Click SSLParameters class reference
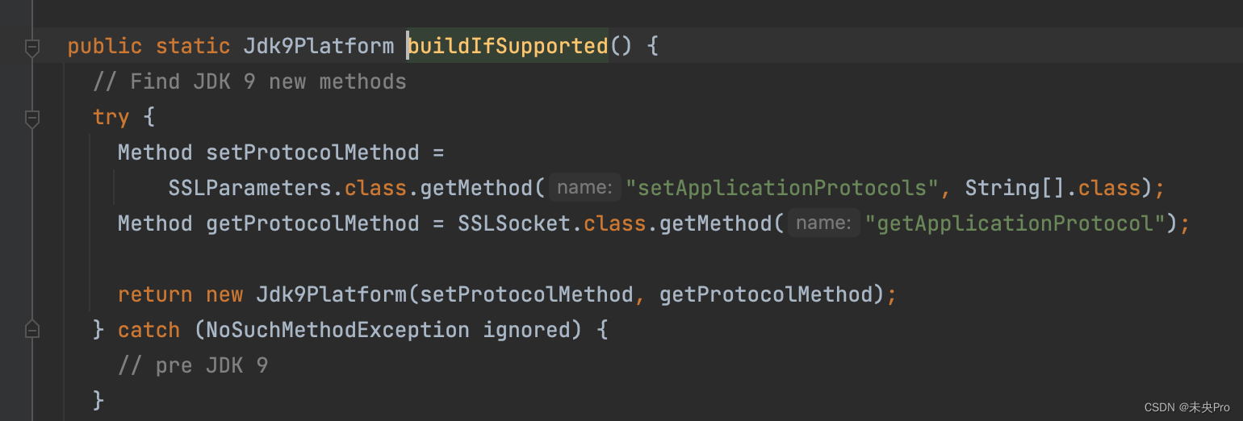 250,188
